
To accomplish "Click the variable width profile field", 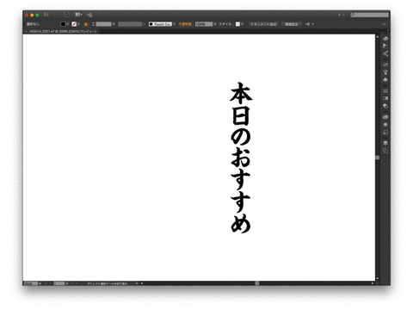I will point(130,24).
